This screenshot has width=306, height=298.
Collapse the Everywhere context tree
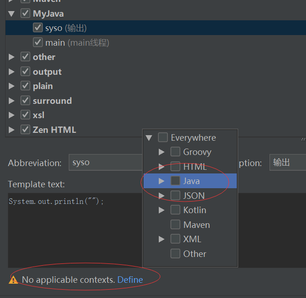coord(149,137)
